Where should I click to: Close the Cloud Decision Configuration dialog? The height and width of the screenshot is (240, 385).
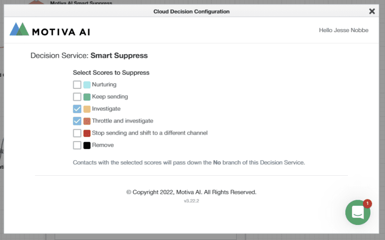(x=371, y=11)
